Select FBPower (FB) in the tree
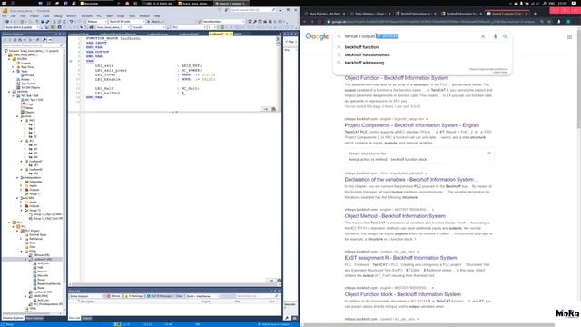This screenshot has height=327, width=581. tap(42, 255)
